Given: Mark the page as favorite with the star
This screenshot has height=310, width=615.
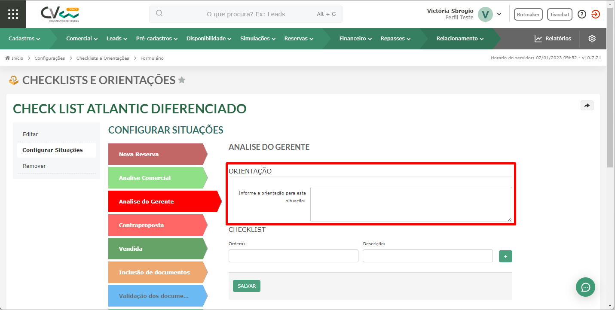Looking at the screenshot, I should (182, 80).
